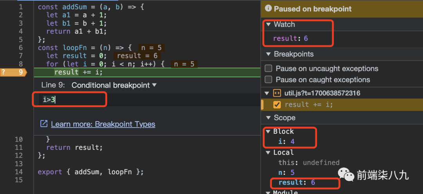Open the Conditional breakpoint type dropdown
Viewport: 423px width, 194px height.
pos(154,85)
